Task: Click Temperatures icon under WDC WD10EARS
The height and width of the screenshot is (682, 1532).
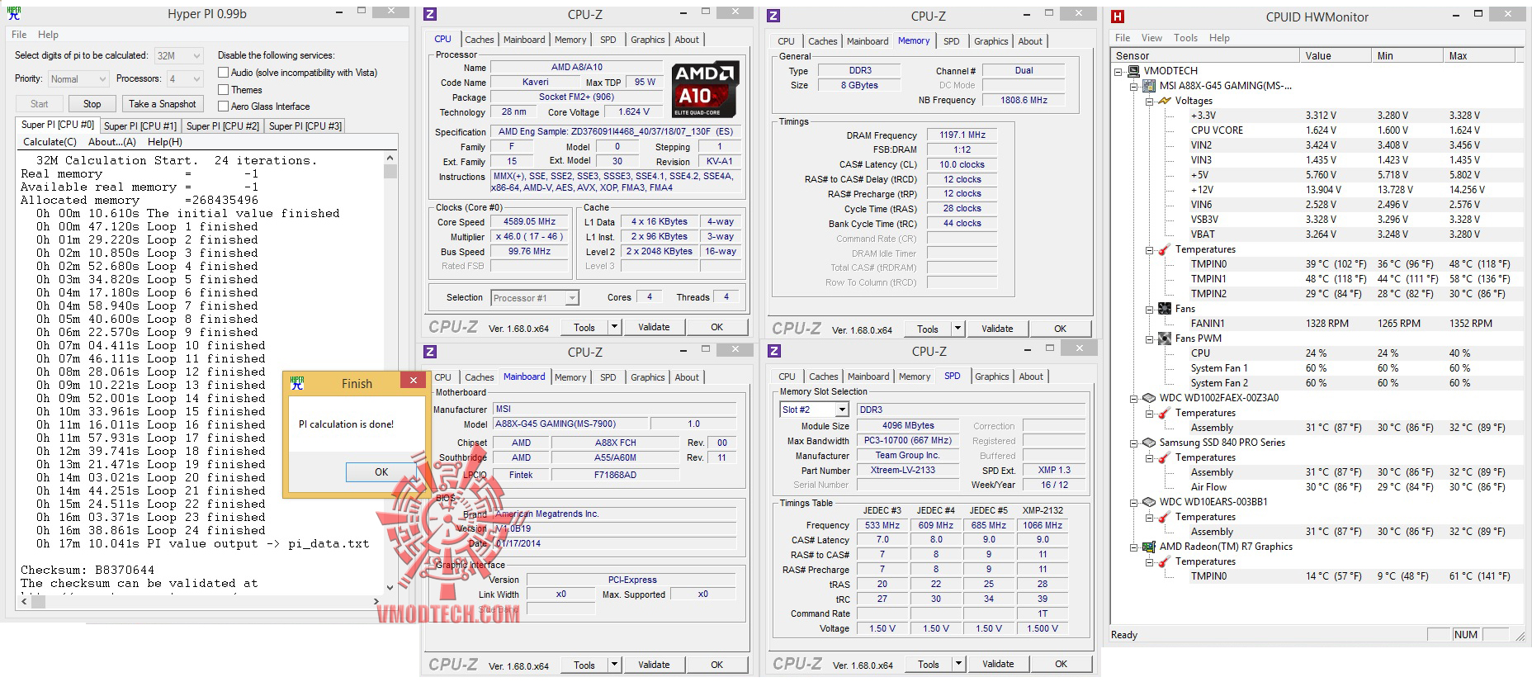Action: [1164, 517]
